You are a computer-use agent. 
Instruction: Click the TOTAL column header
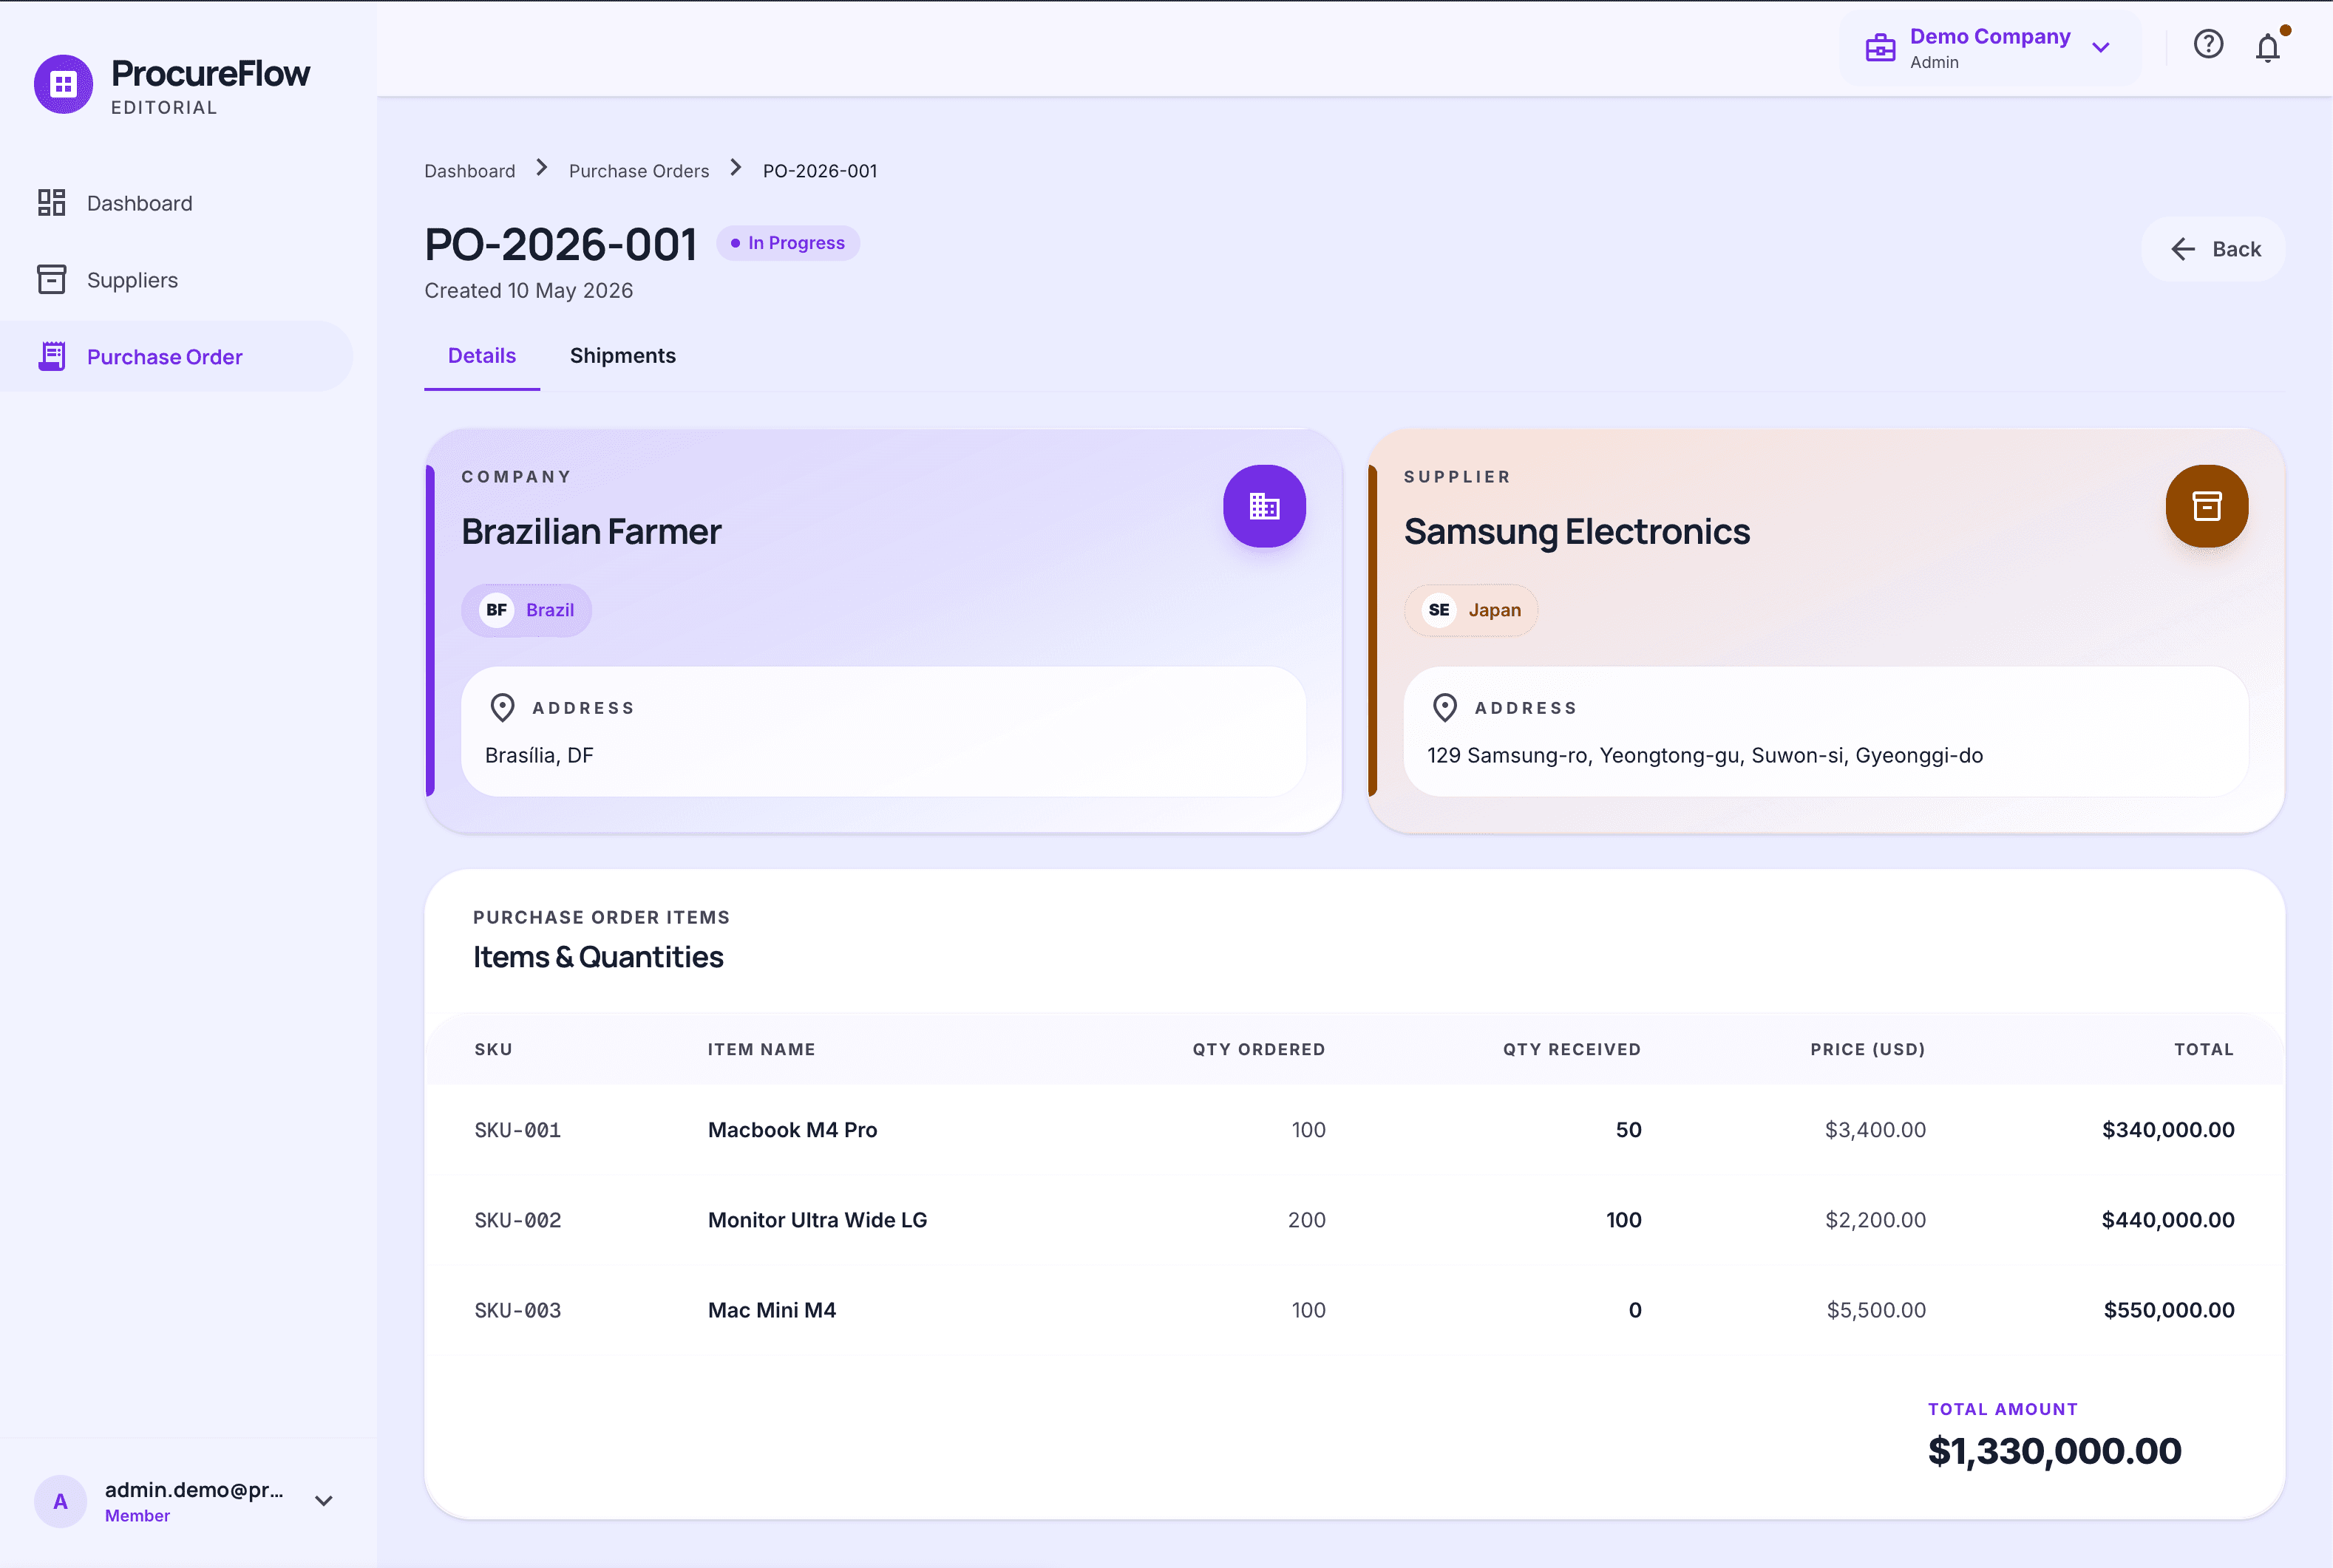coord(2204,1049)
